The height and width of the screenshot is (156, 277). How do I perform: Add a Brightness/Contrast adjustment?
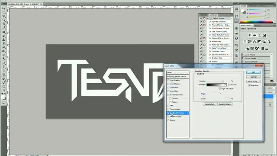tap(250, 35)
